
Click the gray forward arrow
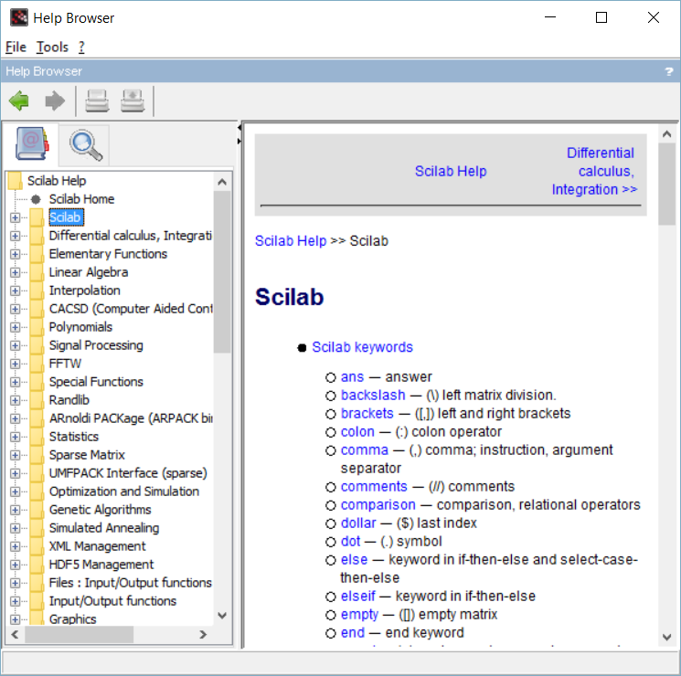(55, 100)
